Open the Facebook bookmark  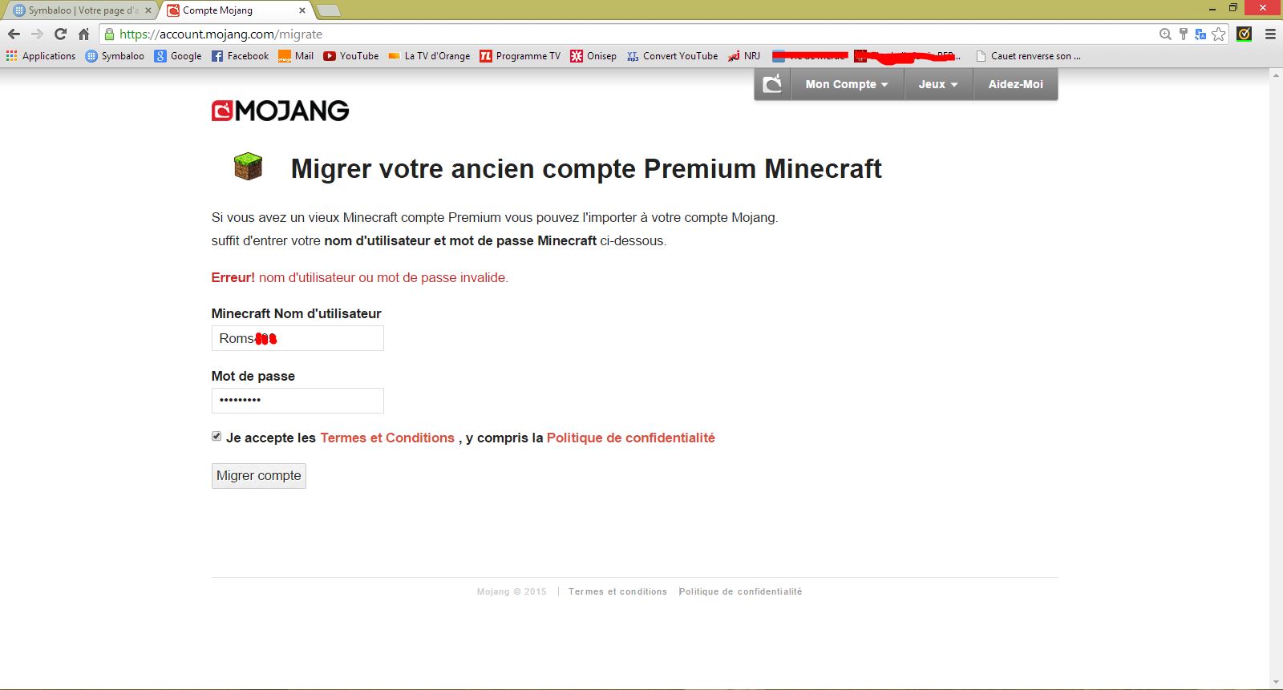click(240, 56)
